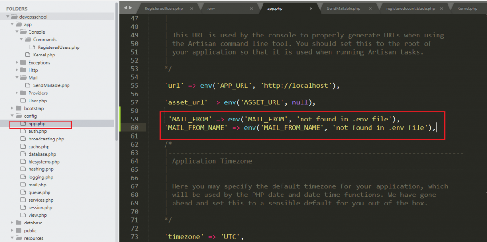The image size is (487, 242).
Task: Click the previous tab arrow
Action: pos(125,8)
